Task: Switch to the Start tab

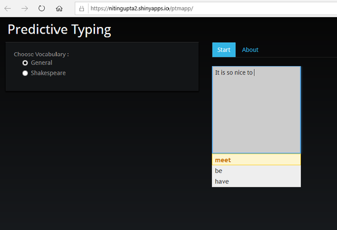Action: 224,50
